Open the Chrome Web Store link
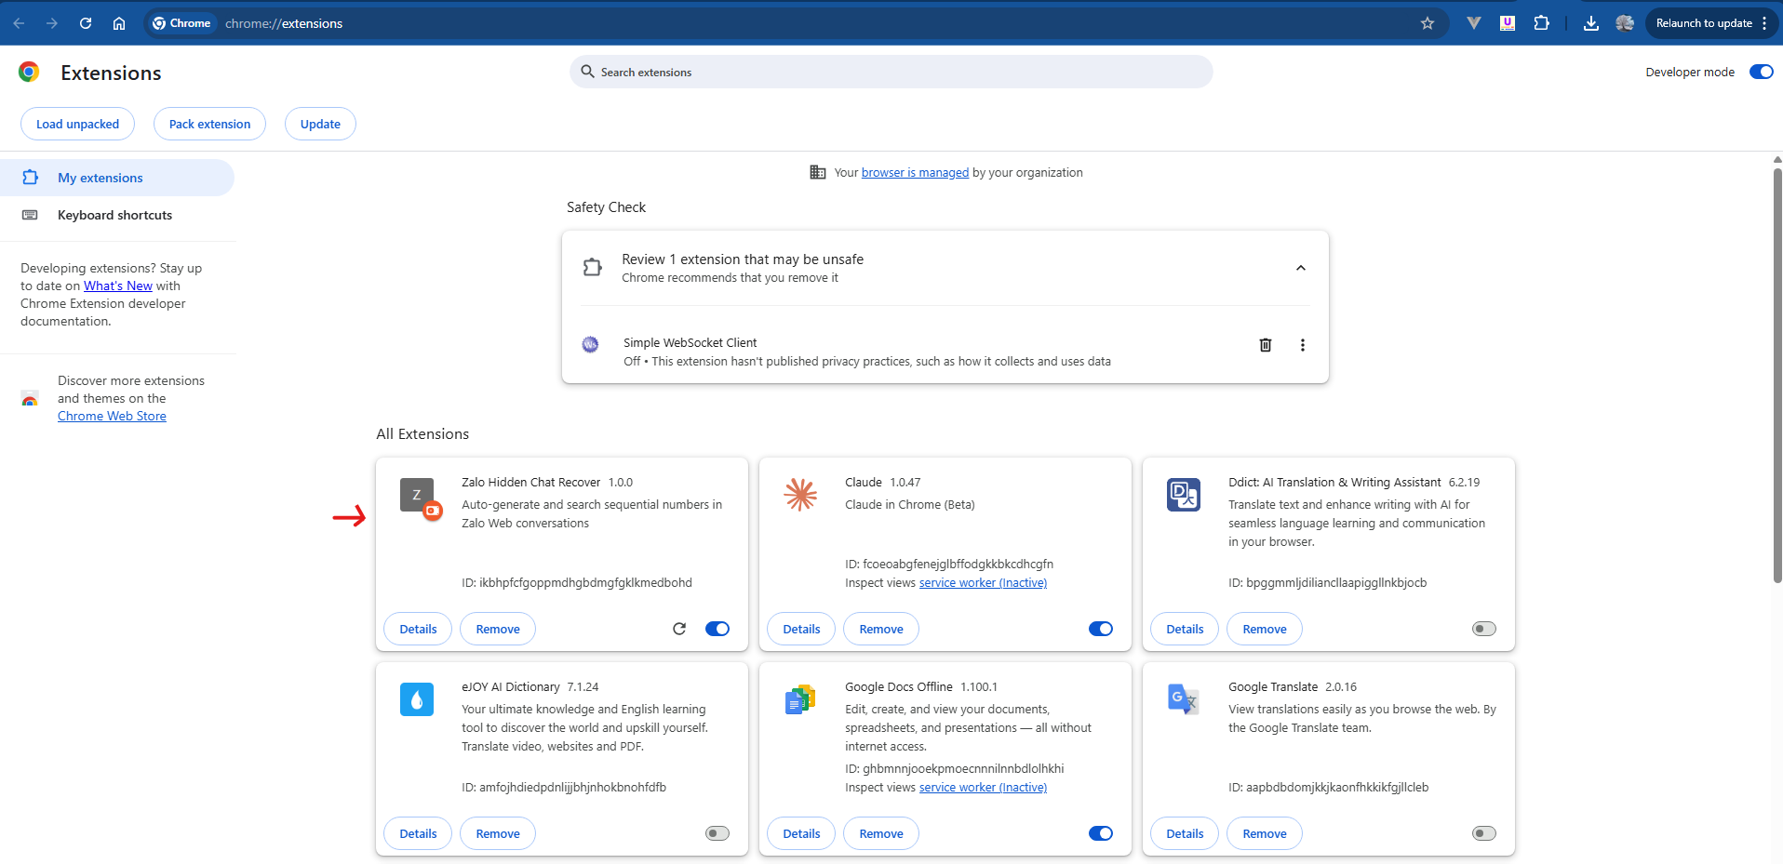The width and height of the screenshot is (1783, 864). pyautogui.click(x=112, y=416)
